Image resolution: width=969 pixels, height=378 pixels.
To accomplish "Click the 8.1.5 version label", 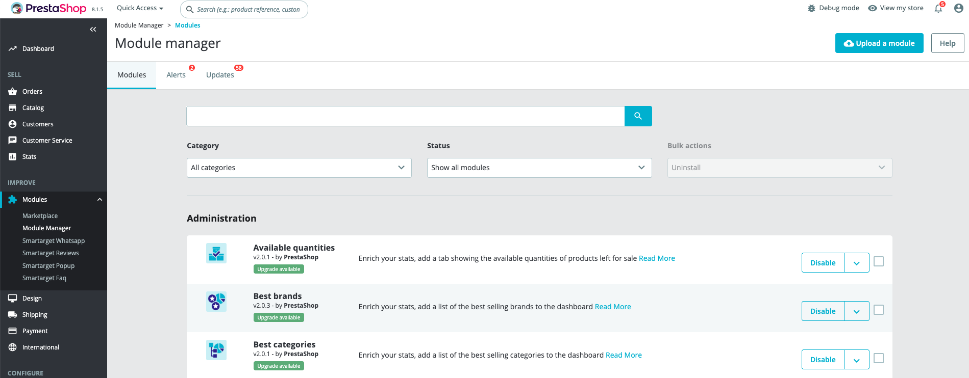I will pyautogui.click(x=97, y=10).
